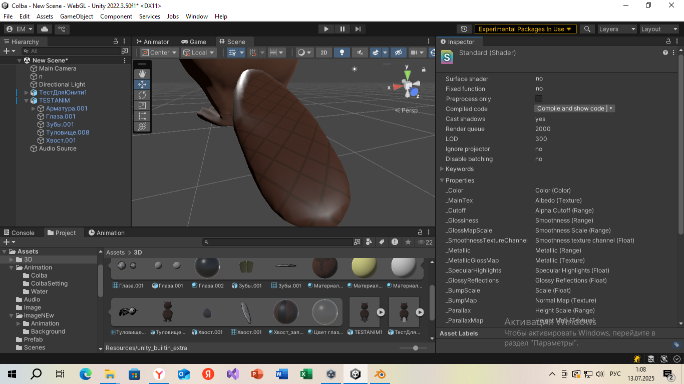Toggle Scene audio mute button
684x384 pixels.
360,52
